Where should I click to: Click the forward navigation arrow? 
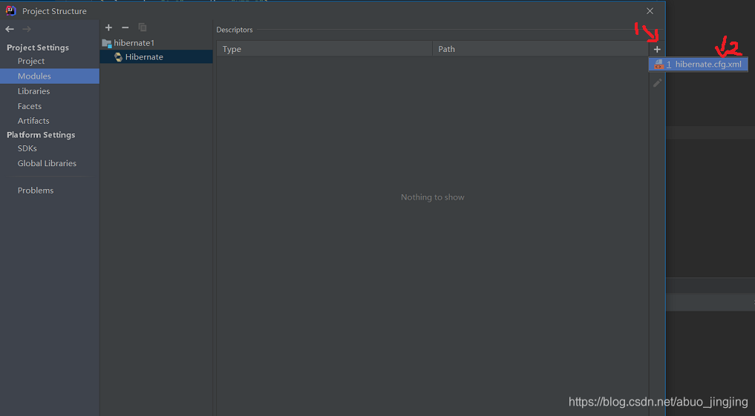(27, 30)
